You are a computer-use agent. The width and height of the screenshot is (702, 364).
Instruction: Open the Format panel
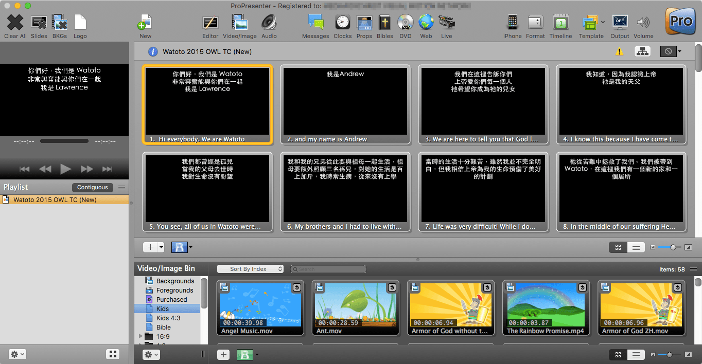pos(535,23)
